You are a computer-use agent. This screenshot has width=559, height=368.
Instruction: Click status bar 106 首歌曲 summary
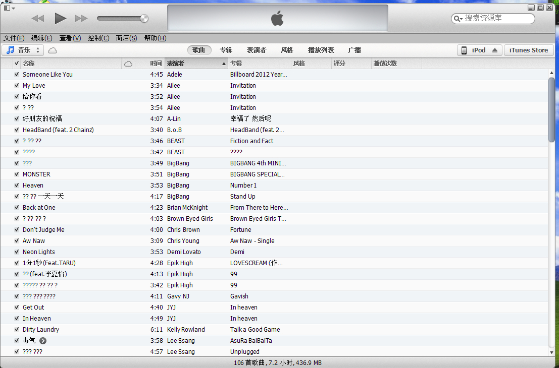click(x=278, y=362)
